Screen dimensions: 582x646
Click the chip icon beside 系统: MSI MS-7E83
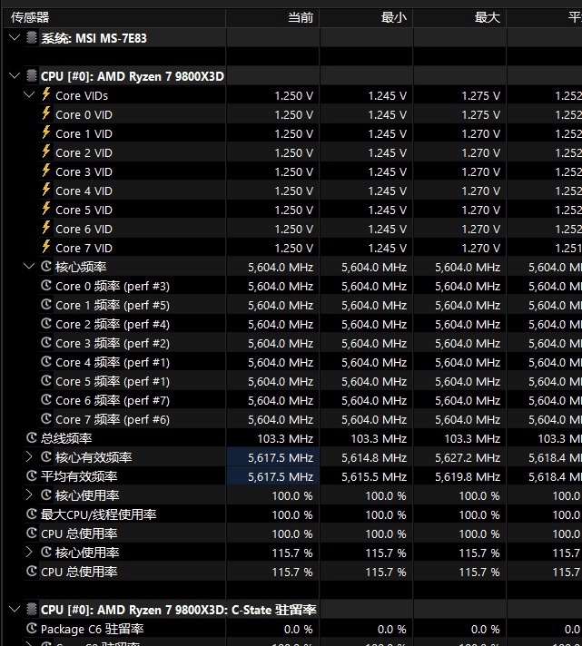pyautogui.click(x=32, y=38)
